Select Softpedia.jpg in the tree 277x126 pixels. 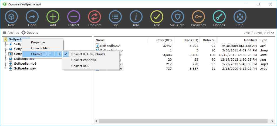coord(24,59)
